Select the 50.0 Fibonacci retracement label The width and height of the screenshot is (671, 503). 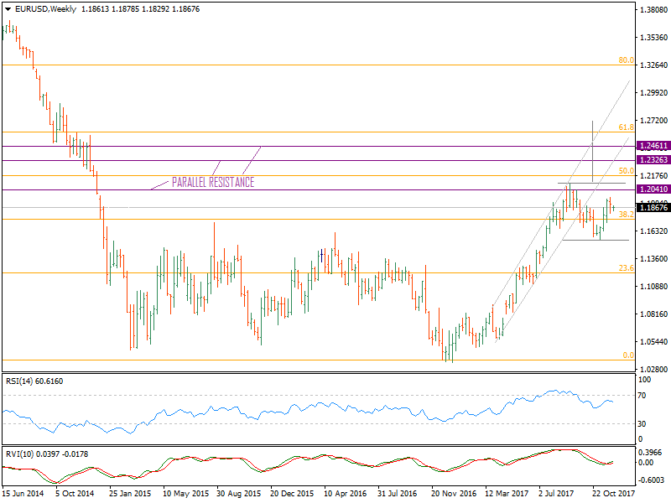tap(625, 169)
